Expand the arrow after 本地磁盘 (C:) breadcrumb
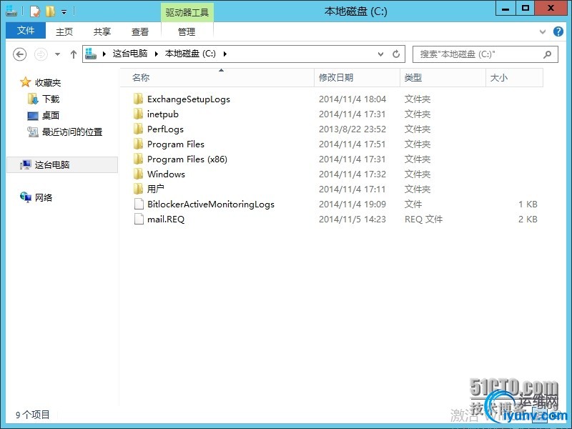The height and width of the screenshot is (429, 572). coord(225,54)
